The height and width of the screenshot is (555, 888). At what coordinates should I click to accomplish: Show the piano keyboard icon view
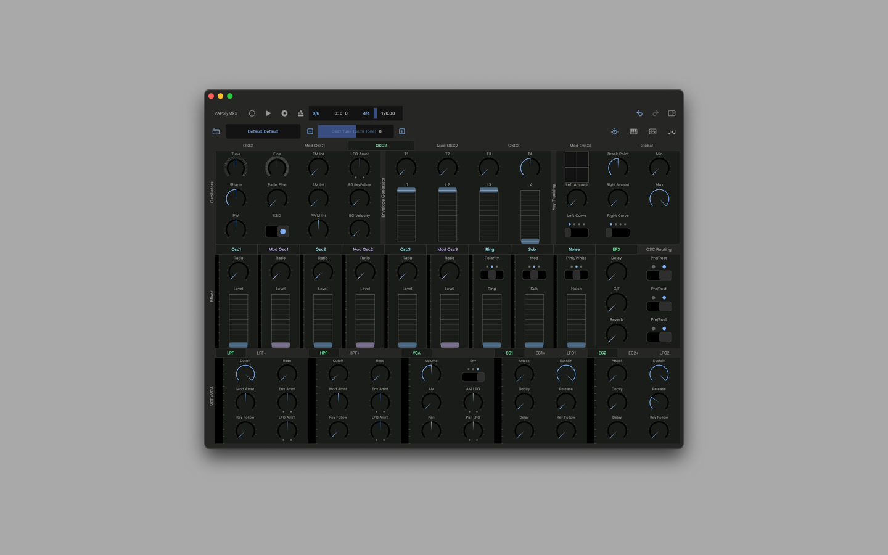(x=633, y=131)
